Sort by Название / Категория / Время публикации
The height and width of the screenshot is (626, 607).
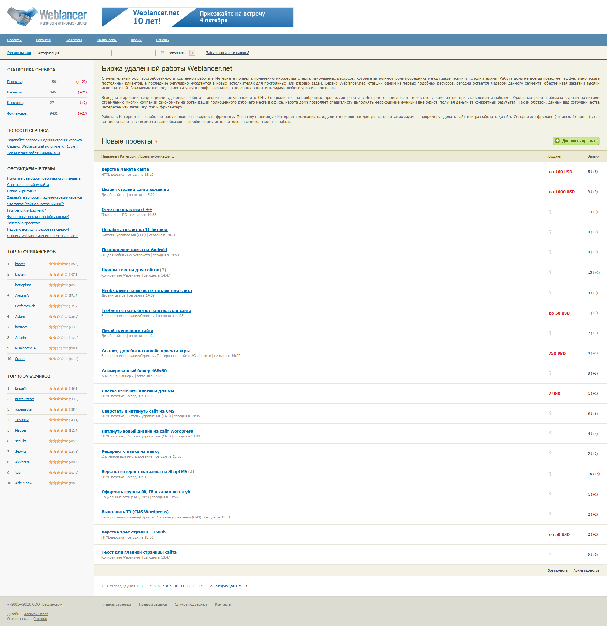[136, 156]
